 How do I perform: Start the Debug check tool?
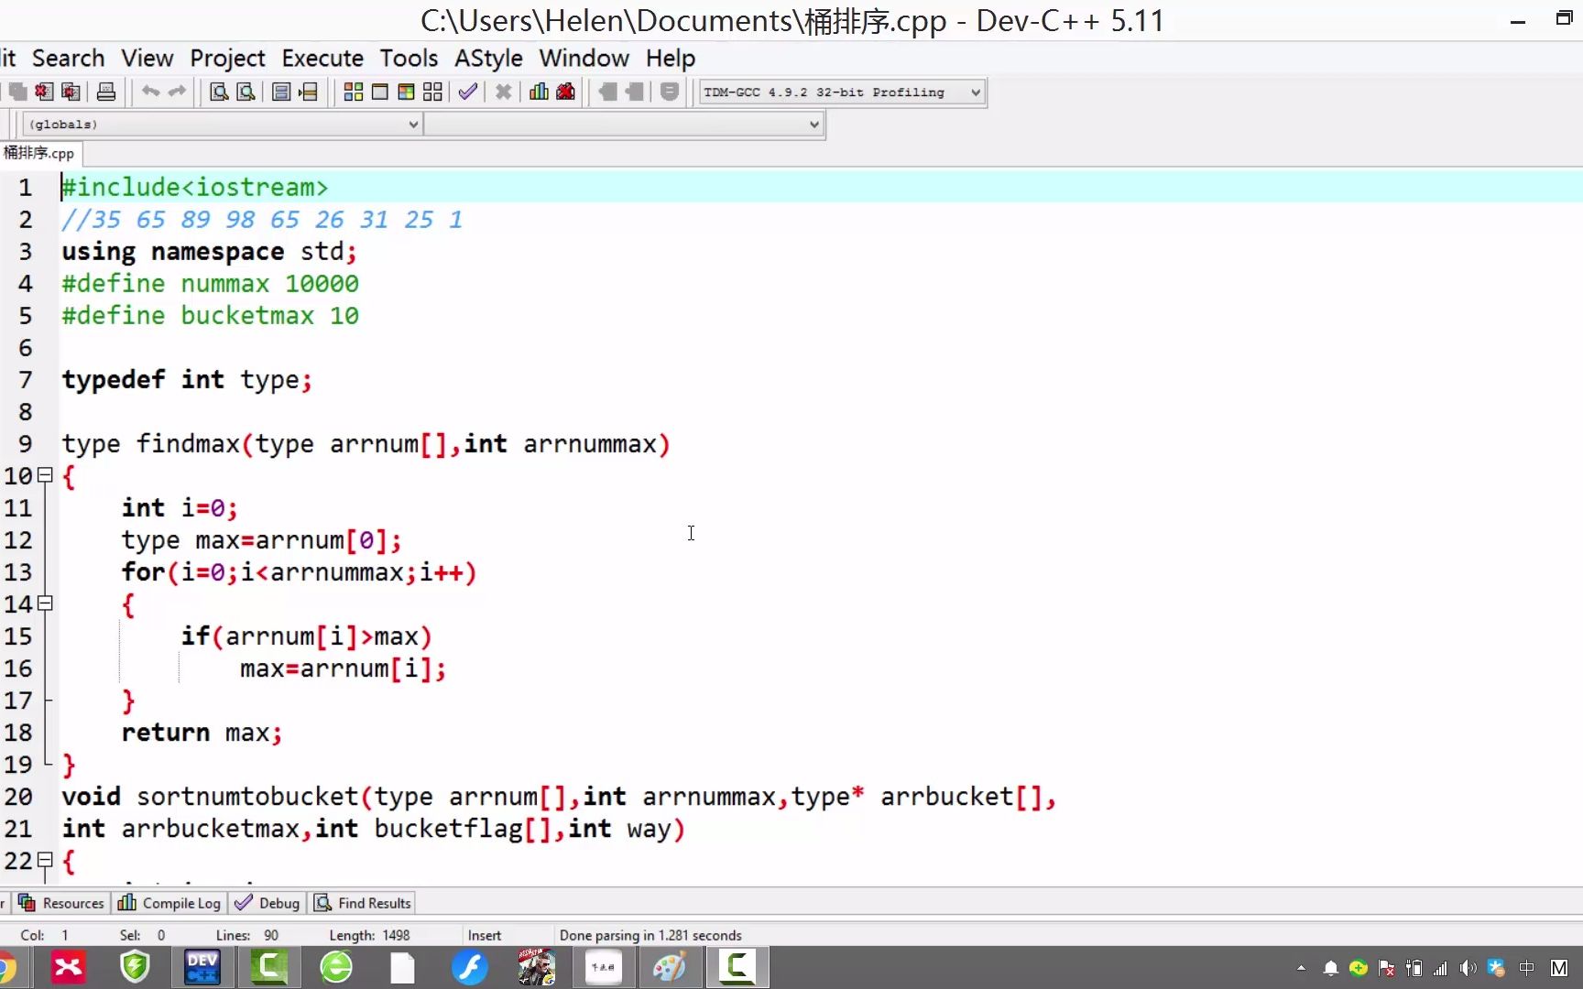point(468,92)
